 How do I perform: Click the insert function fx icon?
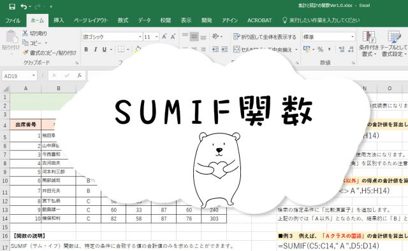(79, 76)
